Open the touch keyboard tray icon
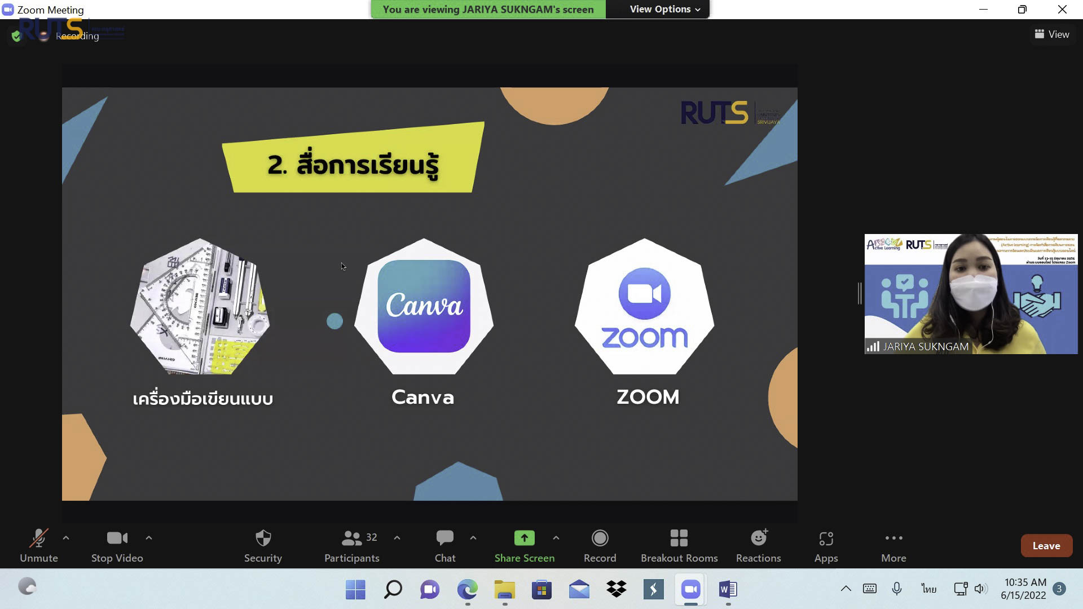Image resolution: width=1083 pixels, height=609 pixels. click(x=870, y=589)
